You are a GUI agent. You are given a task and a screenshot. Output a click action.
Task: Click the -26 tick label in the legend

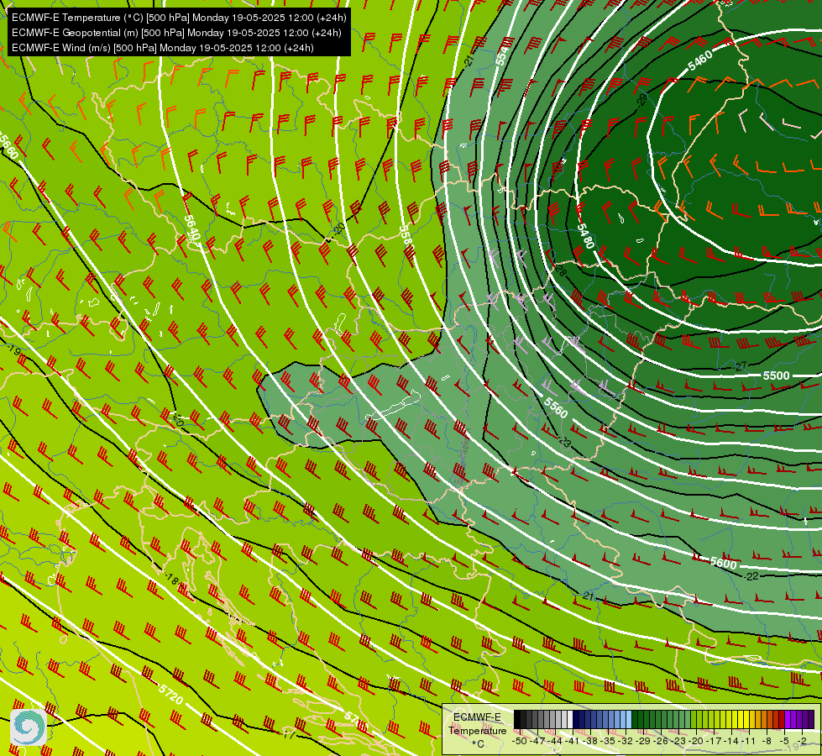click(x=661, y=741)
